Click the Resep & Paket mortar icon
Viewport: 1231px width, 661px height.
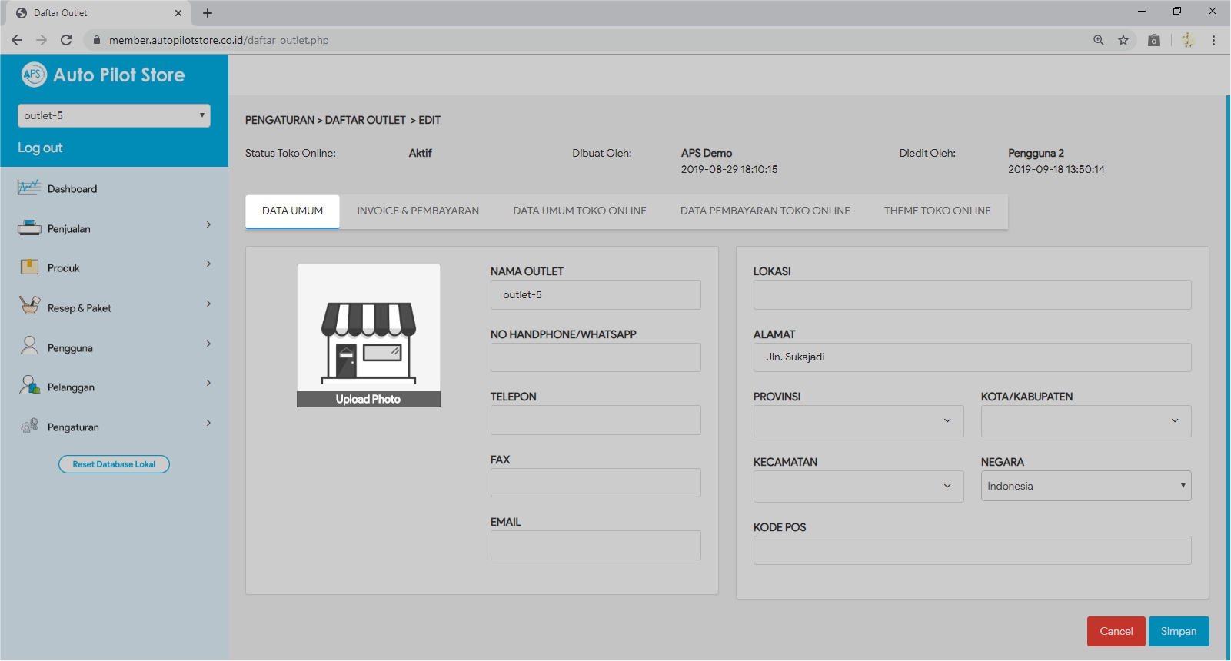(29, 306)
